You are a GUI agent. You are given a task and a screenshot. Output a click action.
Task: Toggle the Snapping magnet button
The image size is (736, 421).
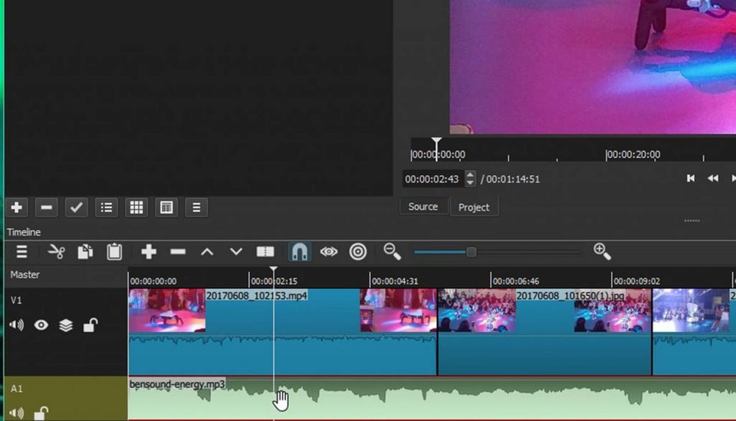299,252
